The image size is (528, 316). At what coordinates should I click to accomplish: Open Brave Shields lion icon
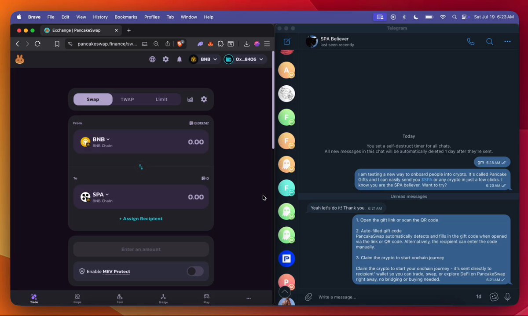point(180,44)
